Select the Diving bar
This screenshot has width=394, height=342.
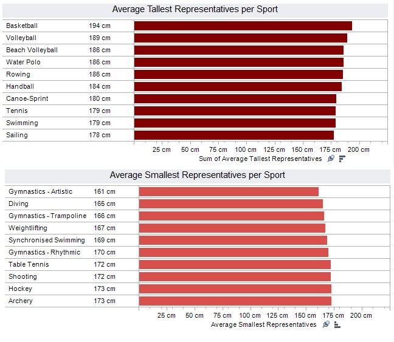click(230, 203)
